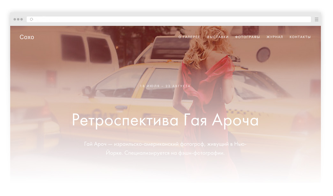
Task: Go to the ВЫСТАВКИ page
Action: 218,37
